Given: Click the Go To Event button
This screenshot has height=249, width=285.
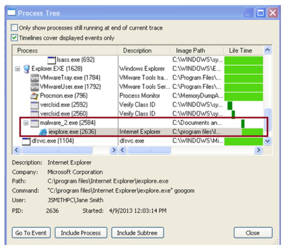Looking at the screenshot, I should [x=31, y=233].
